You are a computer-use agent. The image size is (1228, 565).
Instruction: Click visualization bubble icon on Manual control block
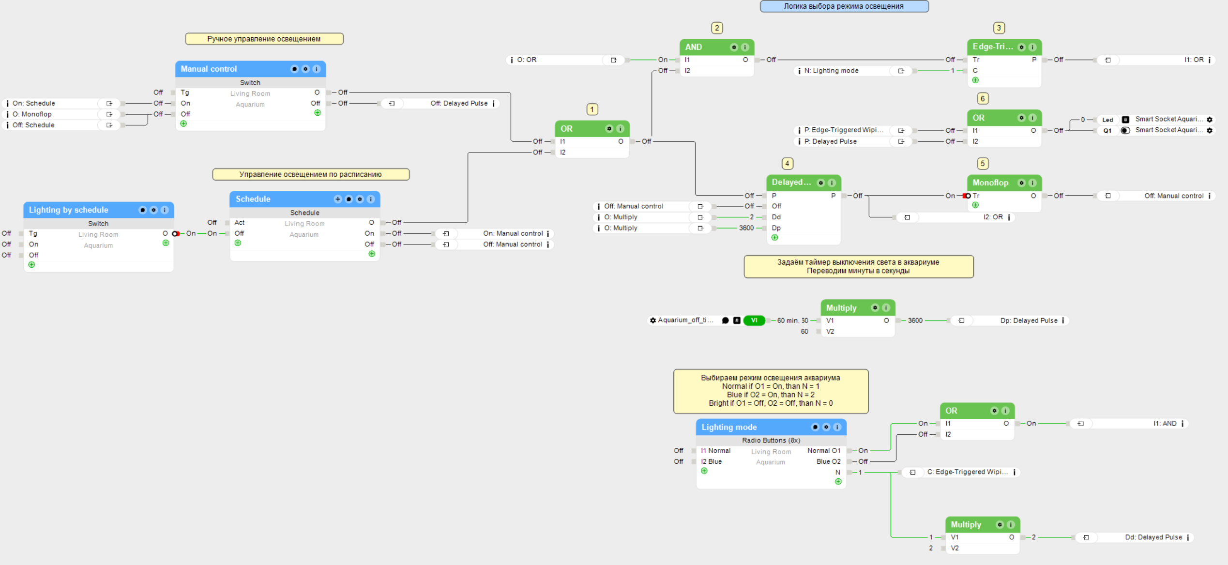[294, 69]
